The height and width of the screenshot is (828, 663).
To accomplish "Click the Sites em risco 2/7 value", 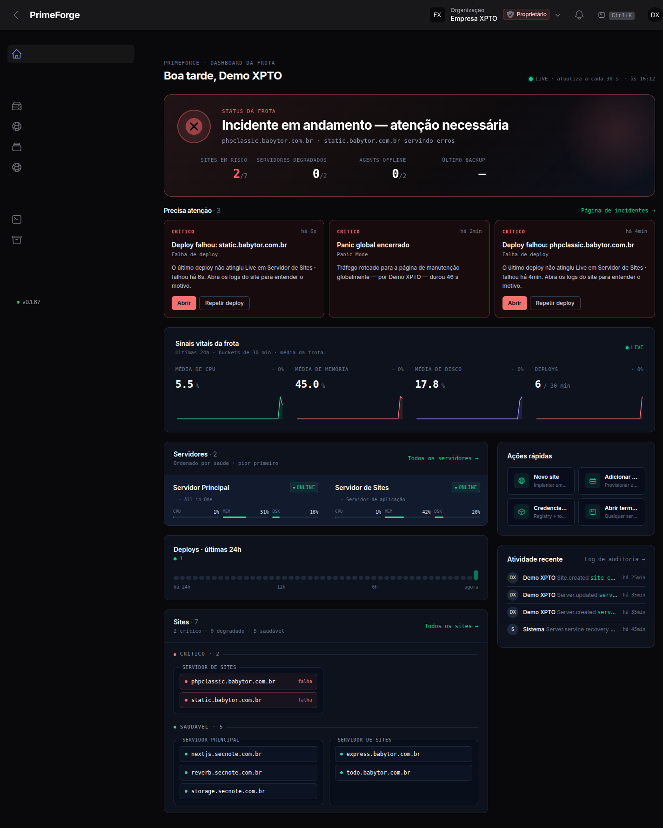I will 240,174.
